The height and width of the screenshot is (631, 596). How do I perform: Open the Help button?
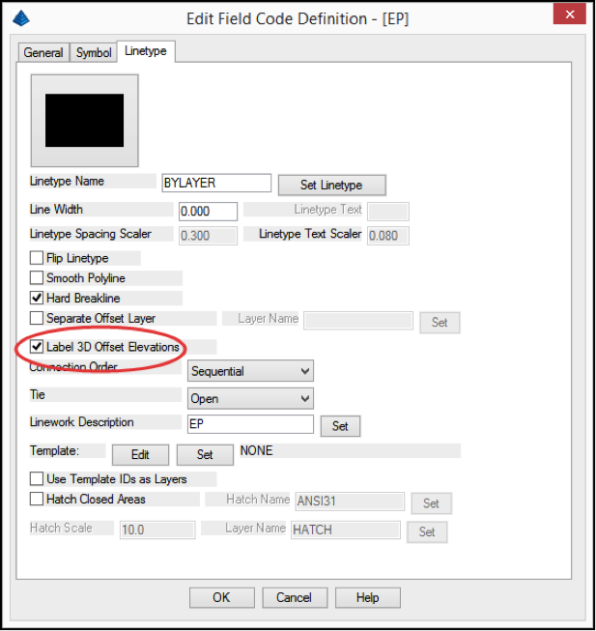pyautogui.click(x=368, y=597)
